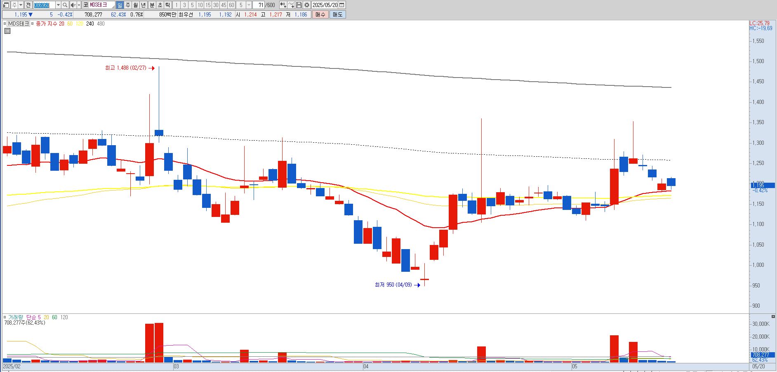Image resolution: width=777 pixels, height=372 pixels.
Task: Close the volume panel with X icon
Action: coord(773,316)
